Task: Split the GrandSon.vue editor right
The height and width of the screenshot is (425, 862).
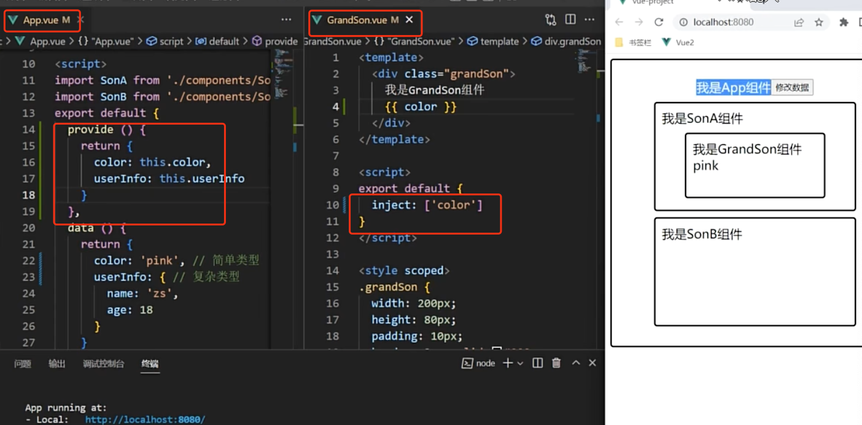Action: (x=570, y=20)
